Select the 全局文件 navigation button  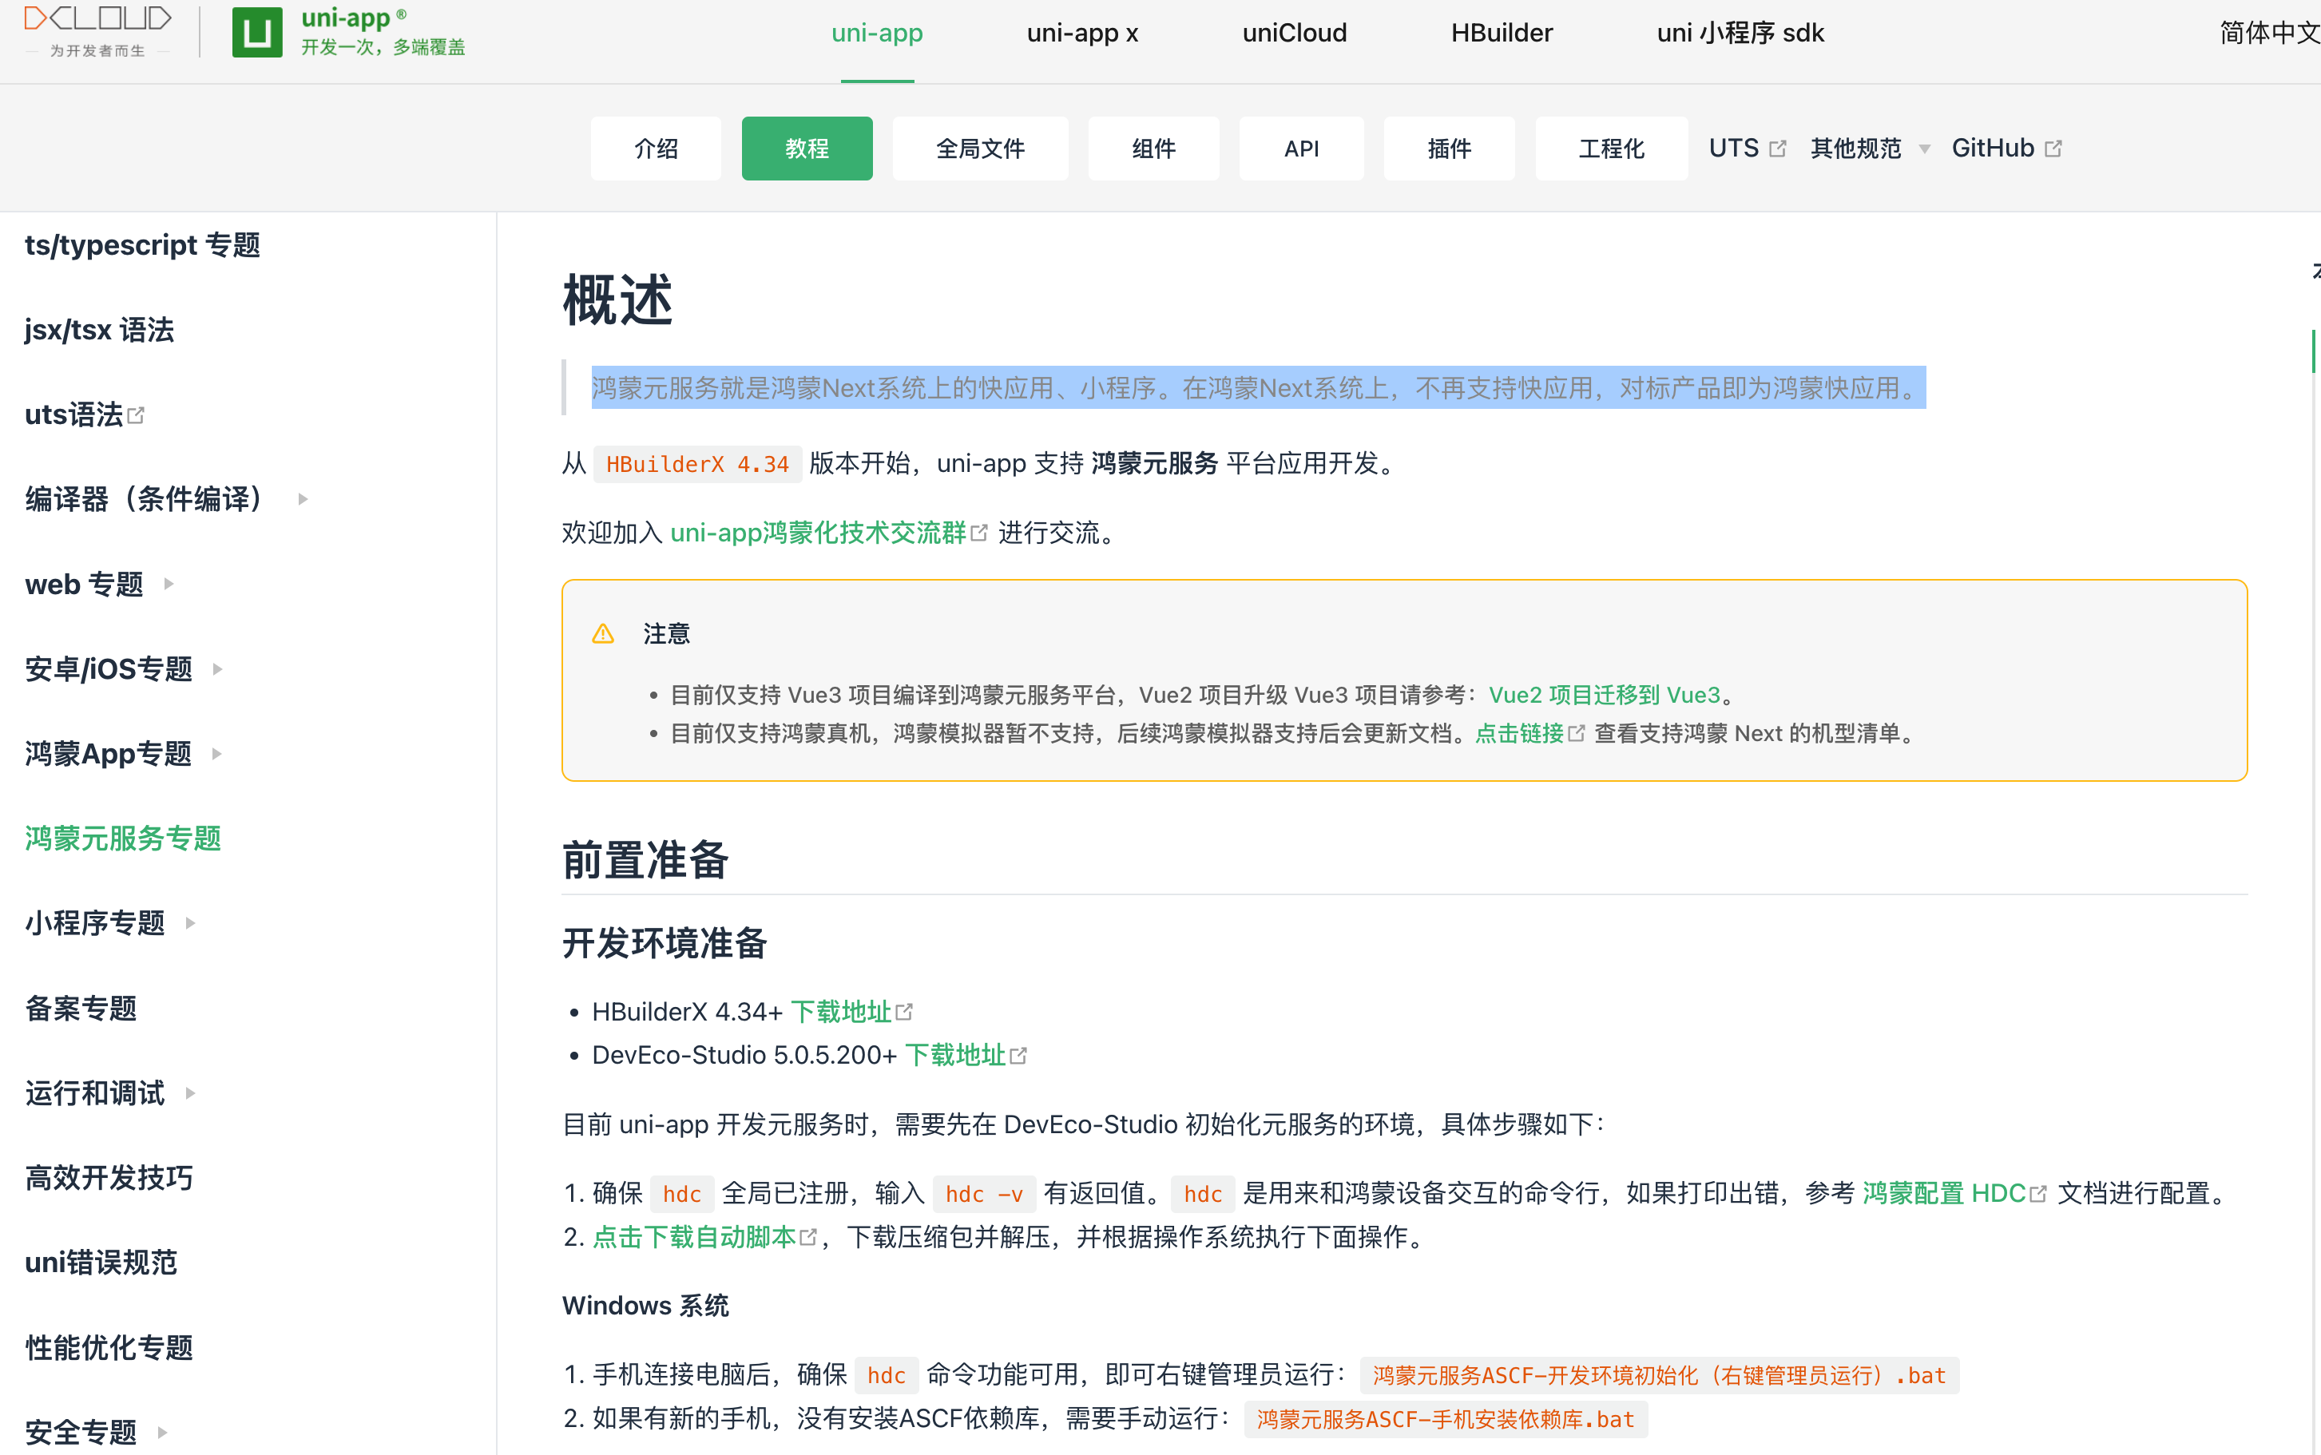979,149
